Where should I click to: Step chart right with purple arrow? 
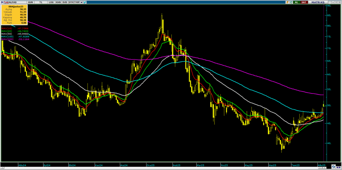pos(340,167)
